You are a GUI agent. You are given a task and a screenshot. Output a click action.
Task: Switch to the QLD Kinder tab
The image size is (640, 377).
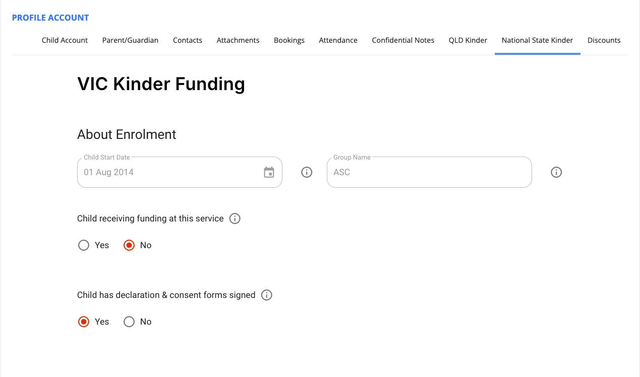[468, 40]
